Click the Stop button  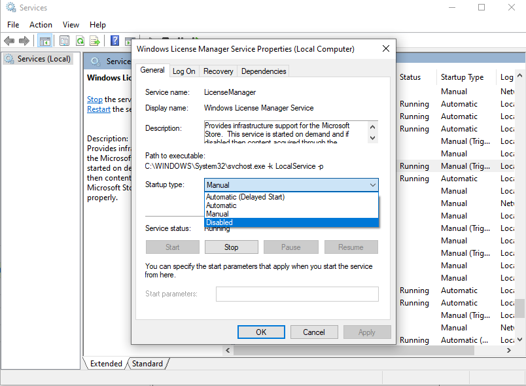point(231,247)
